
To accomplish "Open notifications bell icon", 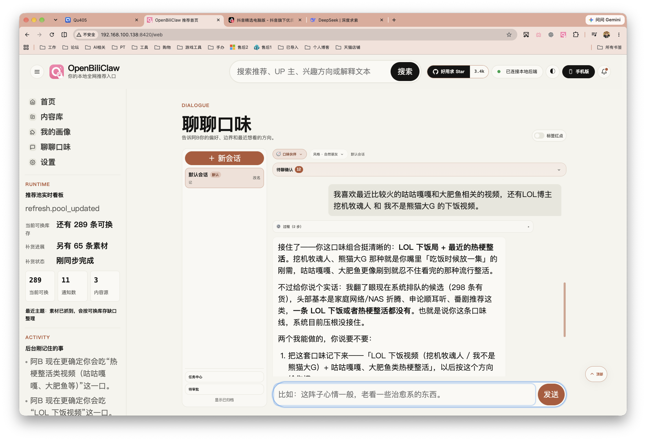I will point(604,71).
